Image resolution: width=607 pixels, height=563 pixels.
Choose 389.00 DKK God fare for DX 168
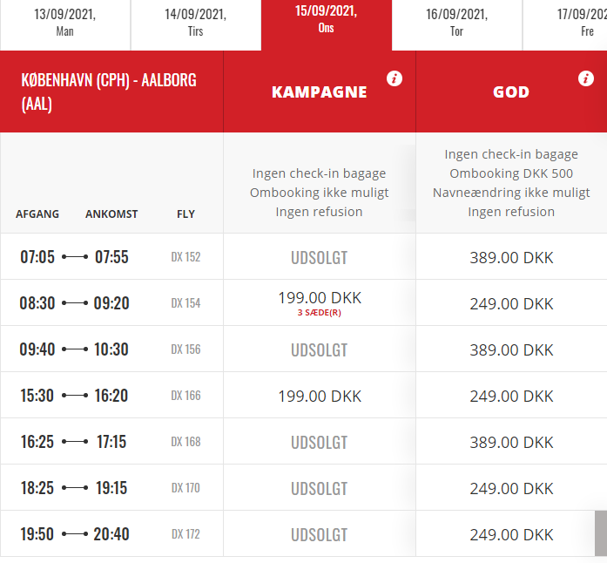[511, 442]
